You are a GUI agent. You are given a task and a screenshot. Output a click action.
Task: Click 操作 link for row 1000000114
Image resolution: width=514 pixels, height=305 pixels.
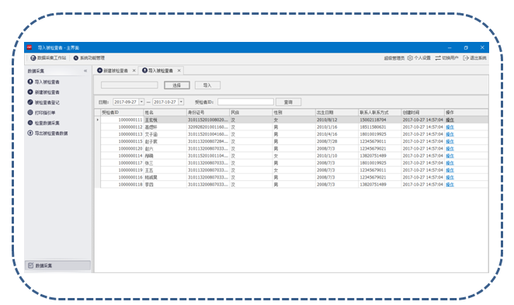pyautogui.click(x=450, y=156)
